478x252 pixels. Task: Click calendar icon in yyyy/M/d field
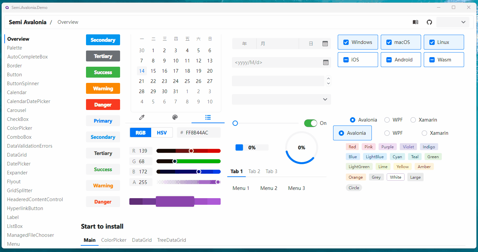pyautogui.click(x=326, y=62)
